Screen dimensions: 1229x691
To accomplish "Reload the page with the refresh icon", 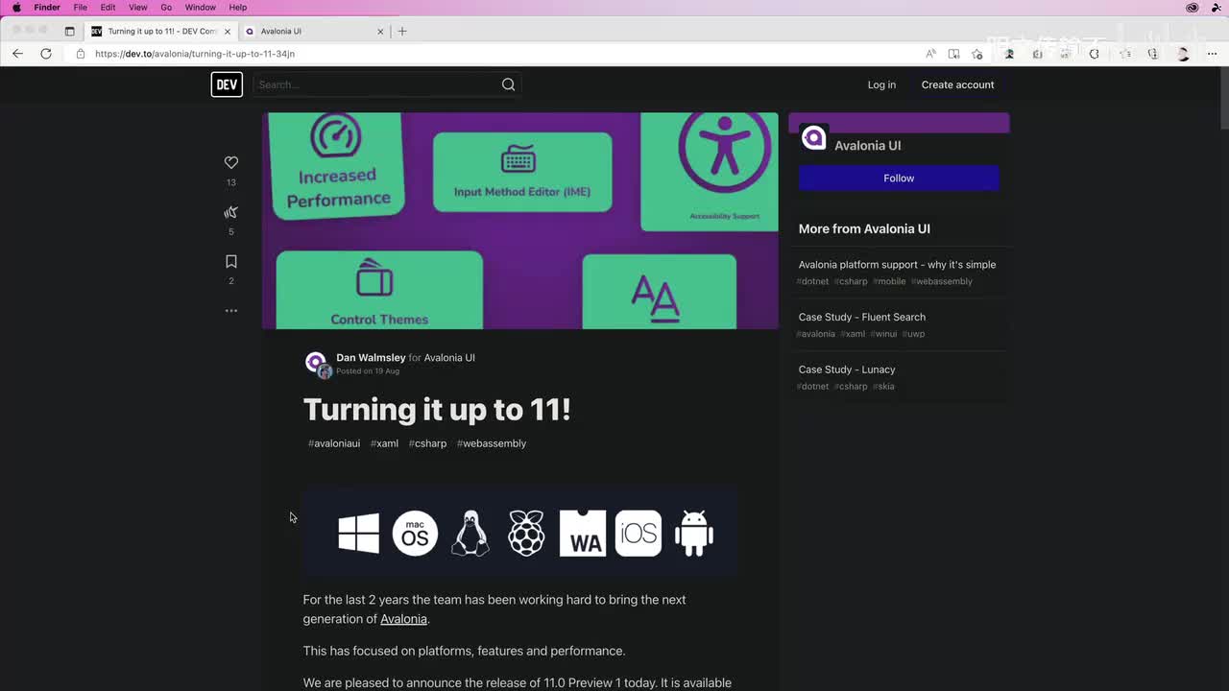I will (46, 54).
